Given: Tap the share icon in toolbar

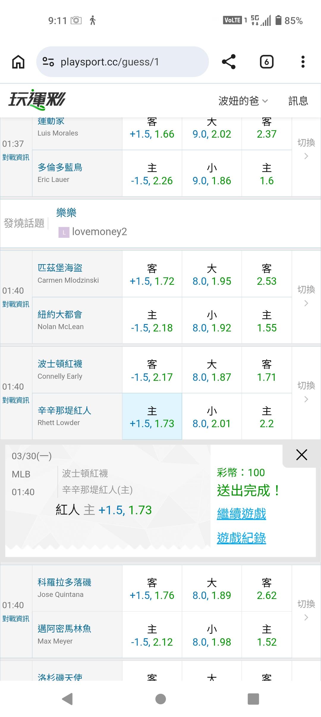Looking at the screenshot, I should click(229, 62).
